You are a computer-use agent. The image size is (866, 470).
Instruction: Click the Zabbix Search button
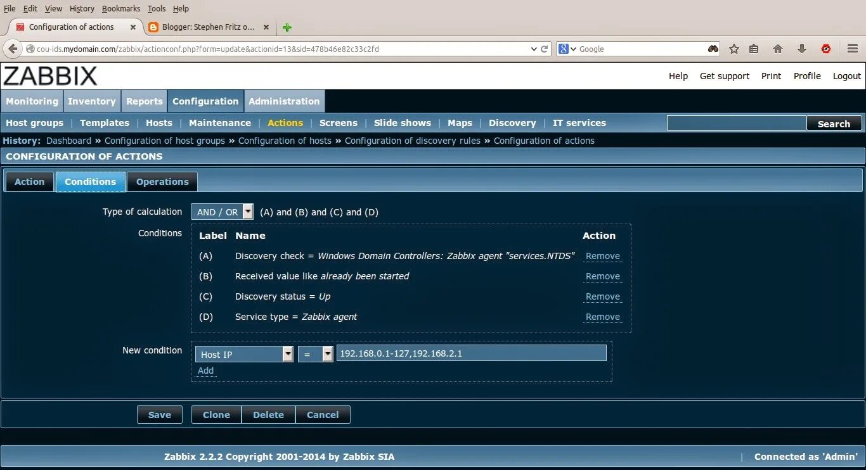[834, 124]
